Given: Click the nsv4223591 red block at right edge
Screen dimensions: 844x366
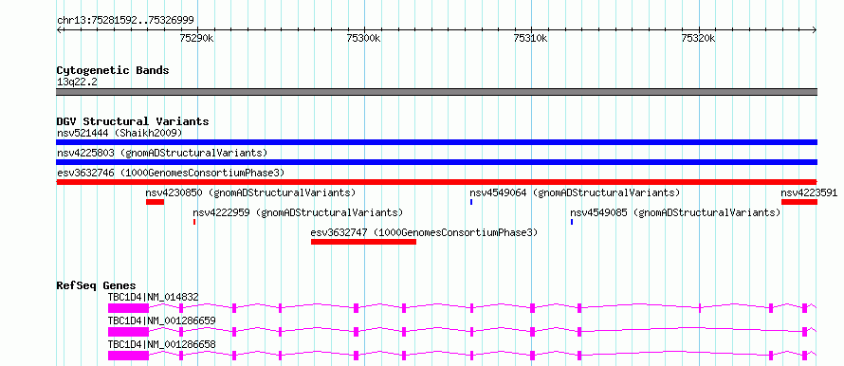Looking at the screenshot, I should coord(799,202).
